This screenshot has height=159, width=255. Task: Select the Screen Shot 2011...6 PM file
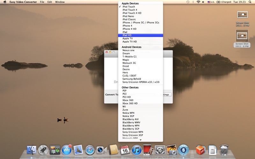242,38
